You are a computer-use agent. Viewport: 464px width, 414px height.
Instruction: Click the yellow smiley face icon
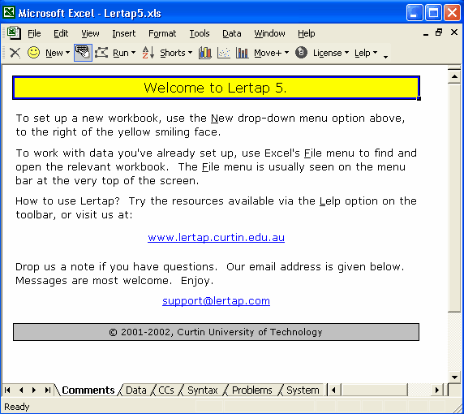tap(33, 53)
